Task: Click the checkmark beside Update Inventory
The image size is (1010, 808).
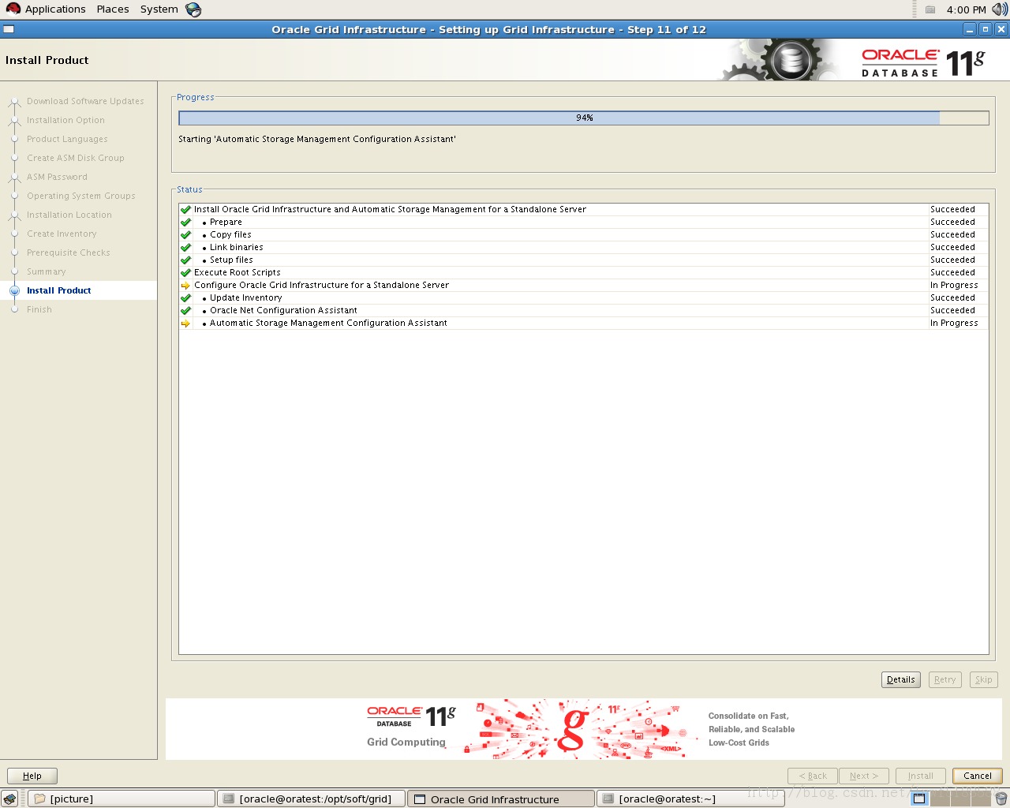Action: 186,298
